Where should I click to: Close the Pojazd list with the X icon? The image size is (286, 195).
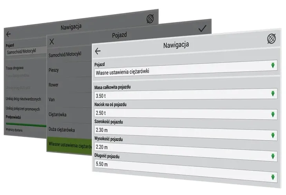click(52, 42)
